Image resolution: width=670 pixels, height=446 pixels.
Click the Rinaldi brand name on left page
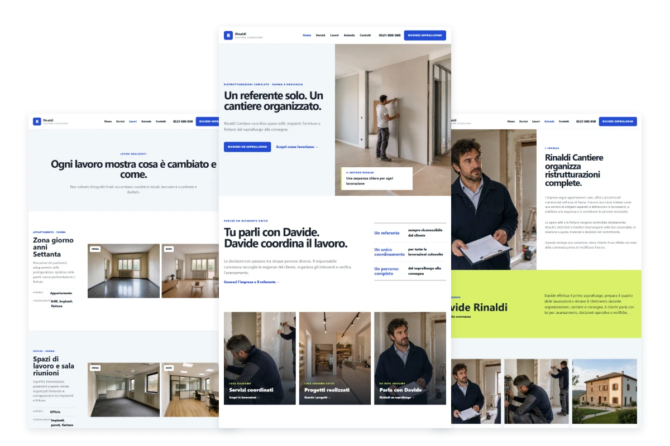pos(49,119)
